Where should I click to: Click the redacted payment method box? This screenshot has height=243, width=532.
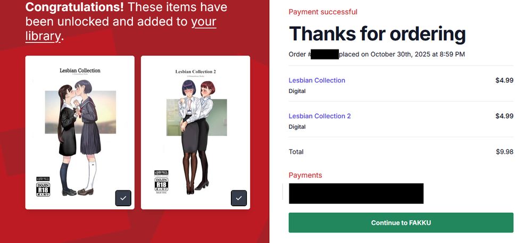tap(356, 194)
